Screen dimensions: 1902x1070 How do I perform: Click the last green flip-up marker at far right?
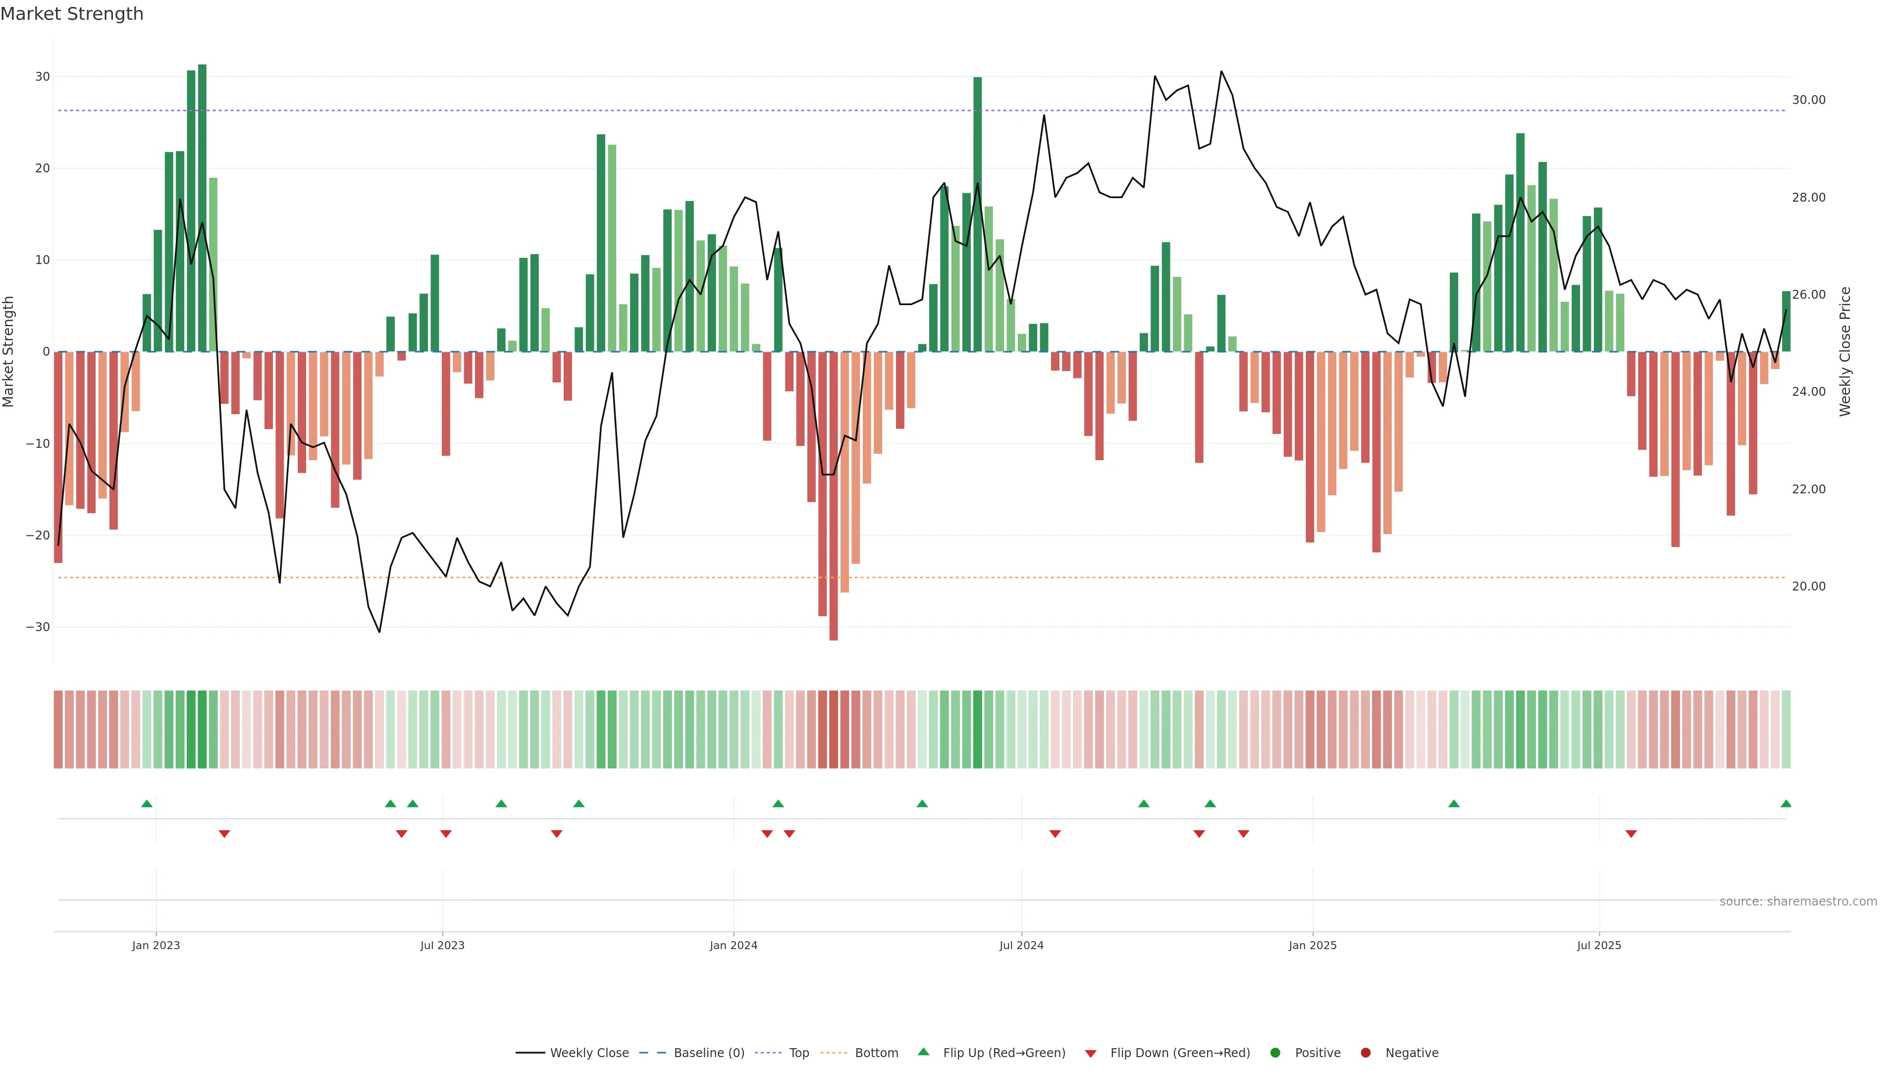click(1785, 803)
